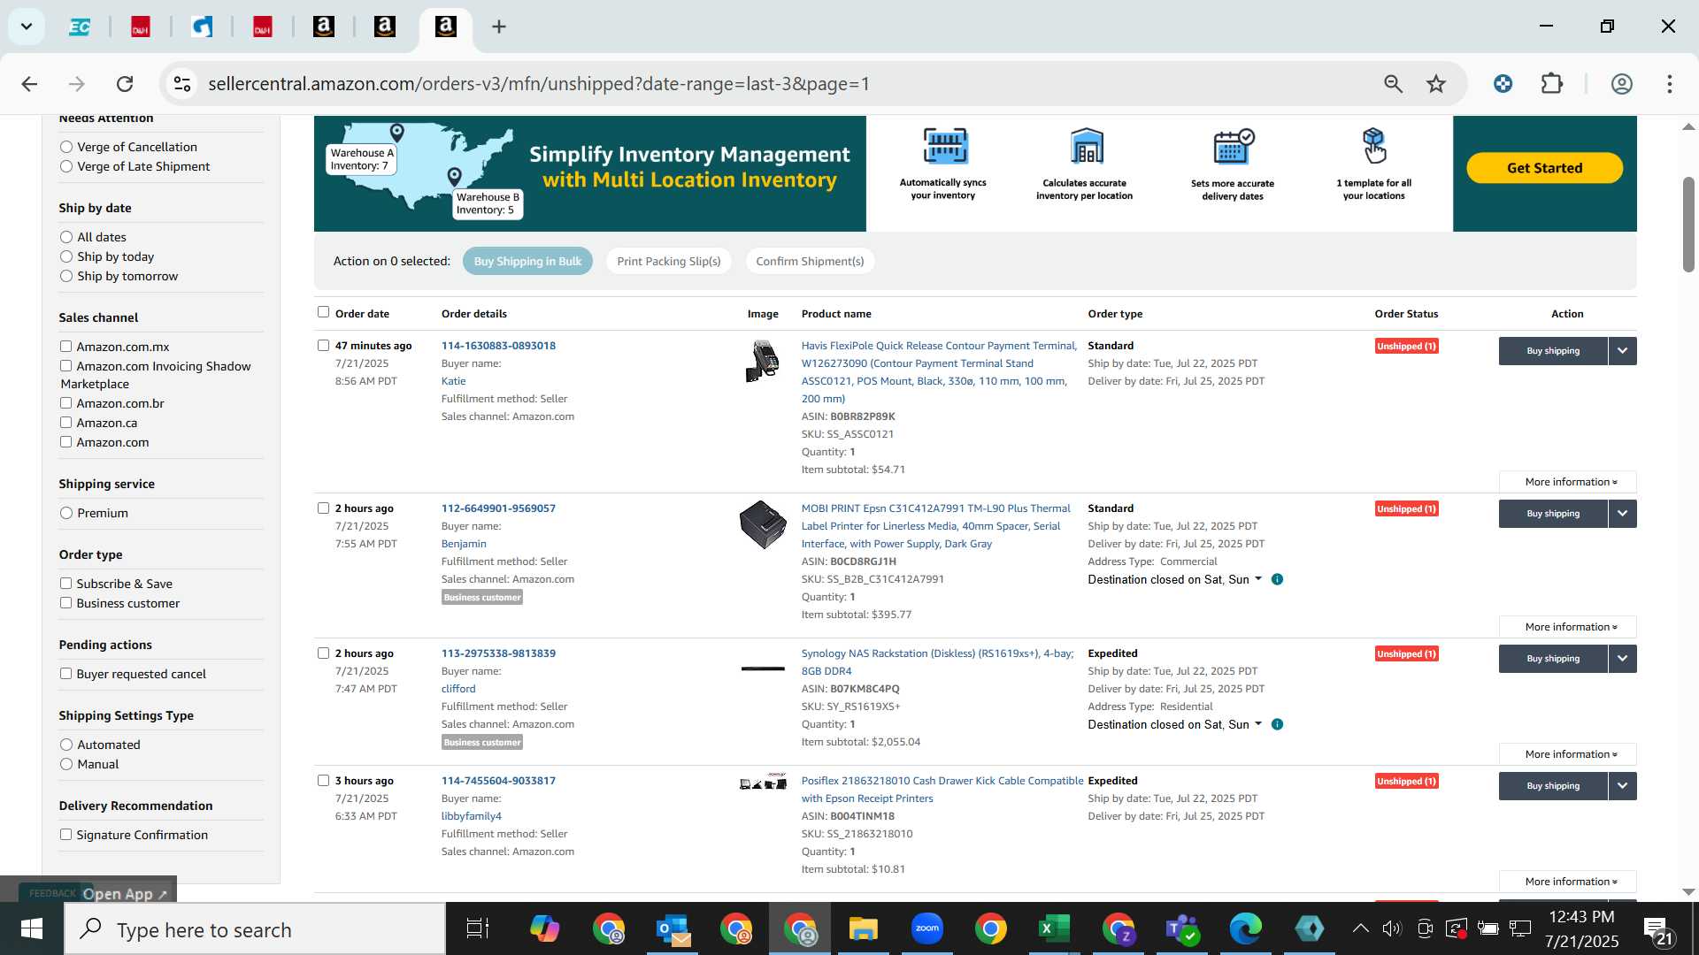Open Excel from the taskbar
This screenshot has width=1699, height=955.
1054,929
